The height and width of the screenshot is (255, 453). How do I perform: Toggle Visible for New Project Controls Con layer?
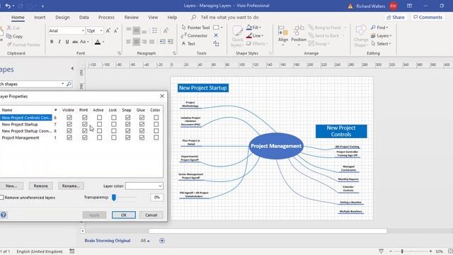pos(69,118)
